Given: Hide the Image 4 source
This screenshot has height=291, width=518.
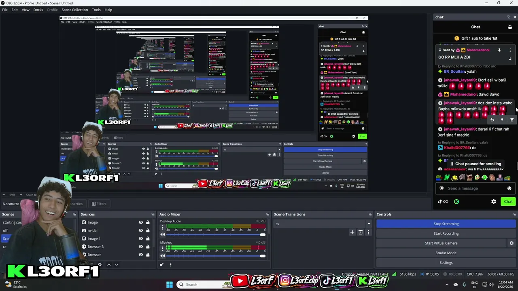Looking at the screenshot, I should (x=141, y=238).
